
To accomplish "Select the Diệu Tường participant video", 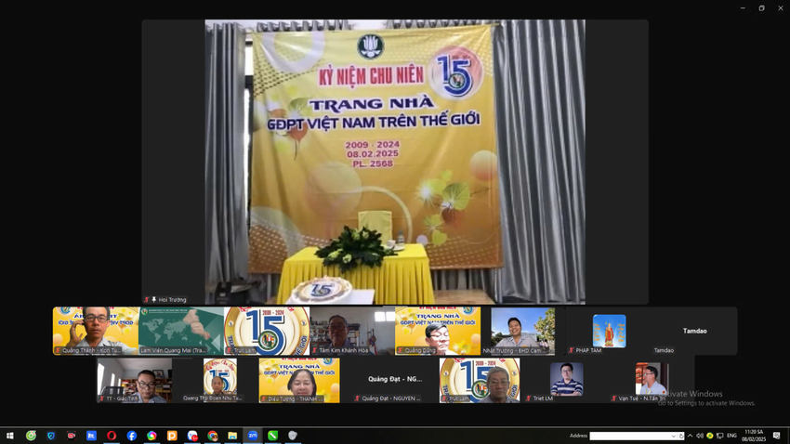I will 299,380.
